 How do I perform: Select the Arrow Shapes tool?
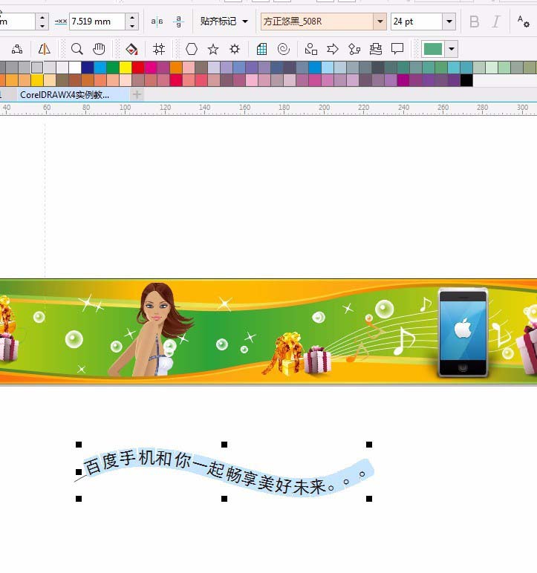click(x=333, y=49)
